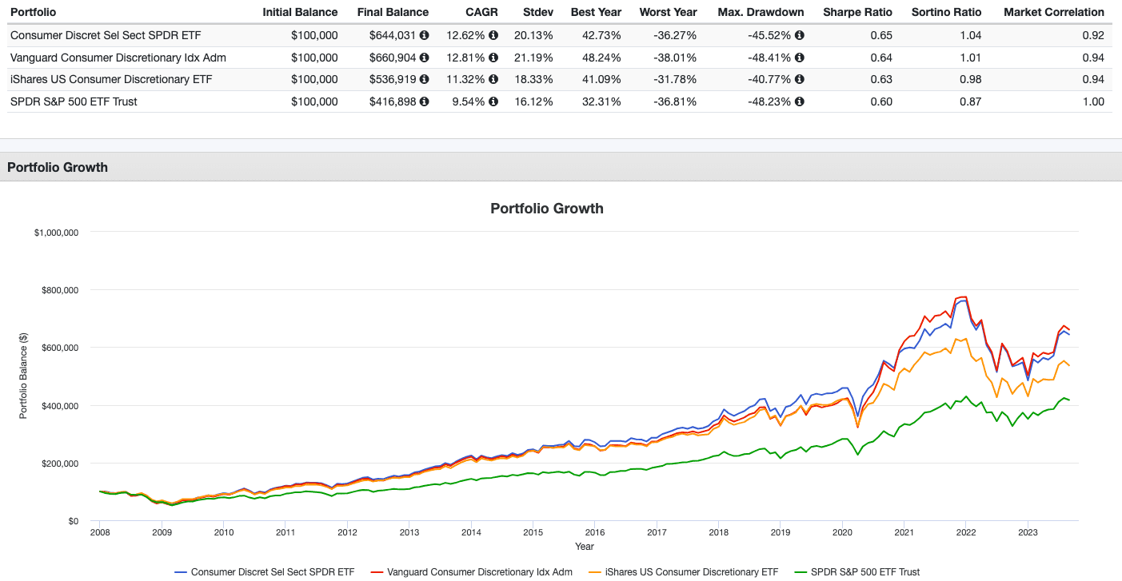The image size is (1122, 581).
Task: Click the 1.00 market correlation value
Action: (1092, 101)
